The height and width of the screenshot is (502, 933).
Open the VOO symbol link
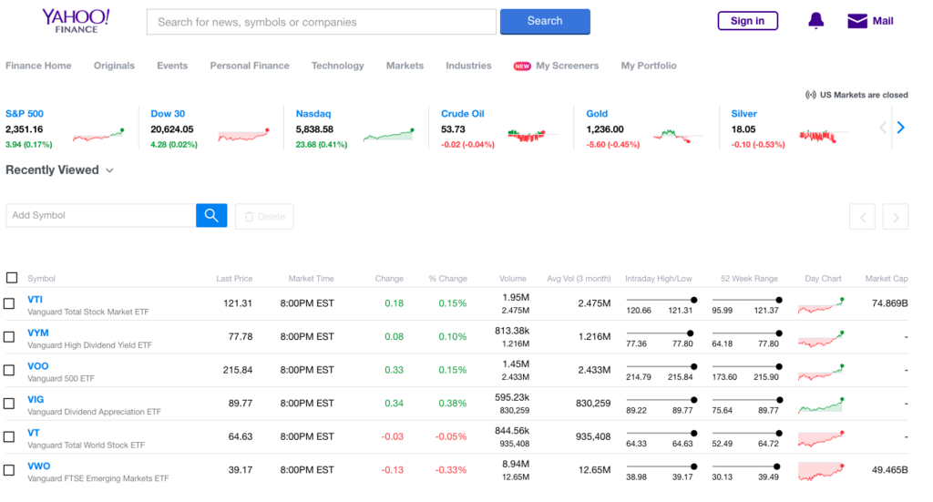tap(38, 366)
